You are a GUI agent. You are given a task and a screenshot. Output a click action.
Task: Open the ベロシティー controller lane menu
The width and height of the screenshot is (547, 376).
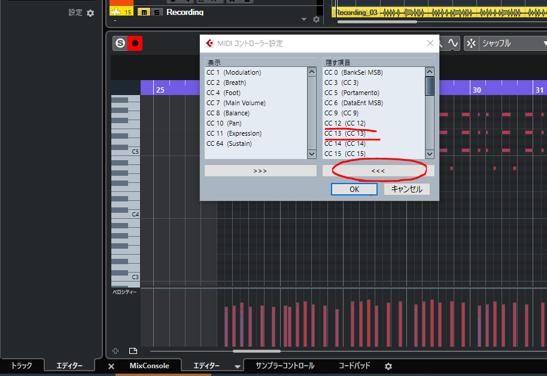point(124,292)
